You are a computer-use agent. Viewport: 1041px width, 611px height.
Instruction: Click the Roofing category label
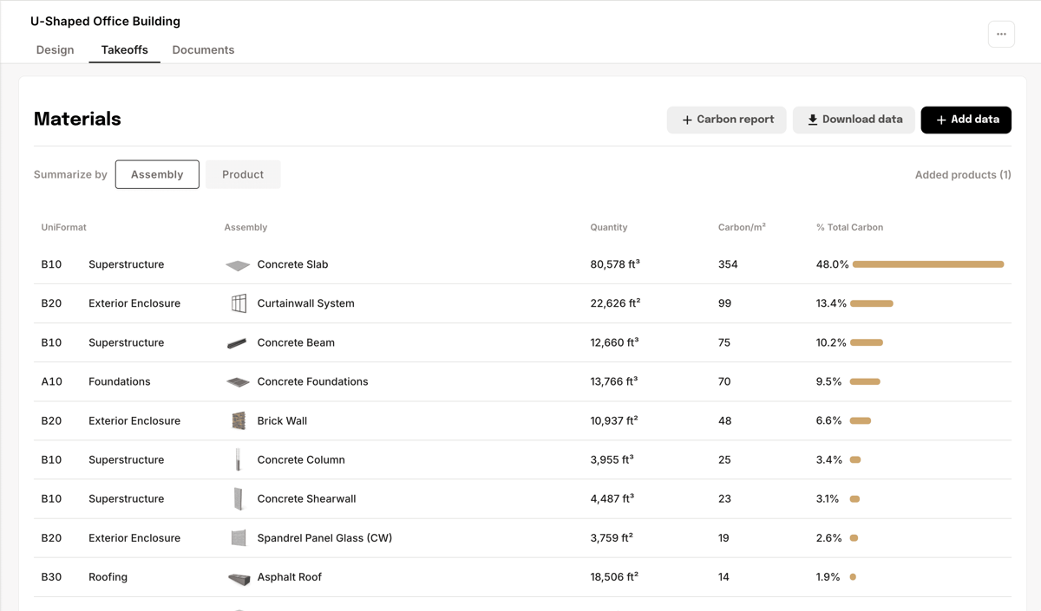point(108,576)
